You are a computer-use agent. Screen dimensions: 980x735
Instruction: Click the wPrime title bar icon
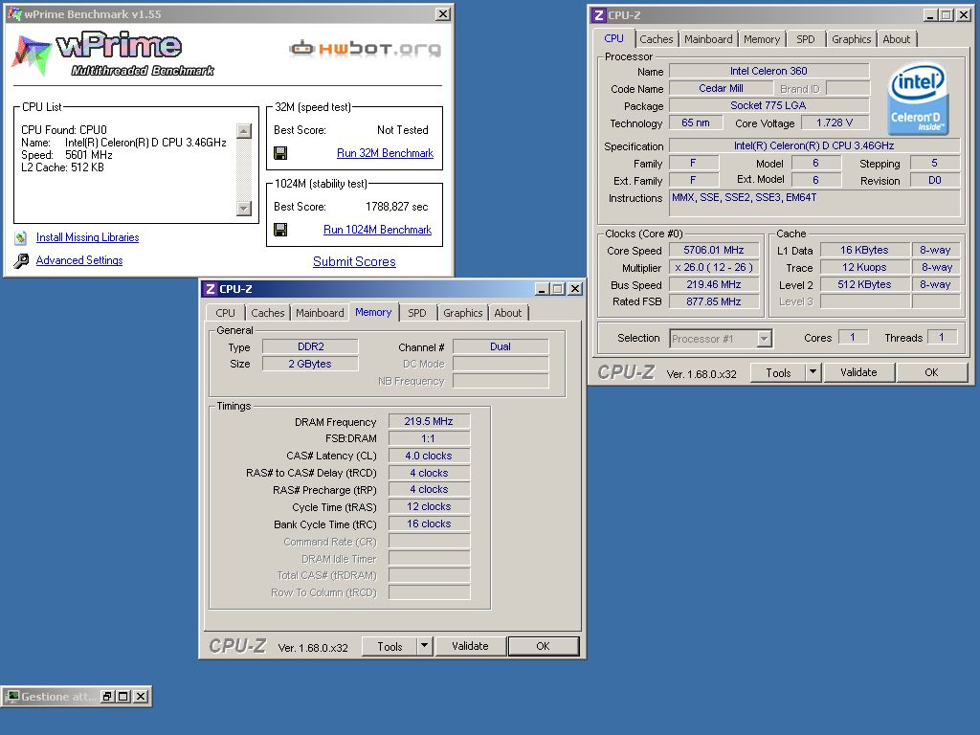(14, 13)
